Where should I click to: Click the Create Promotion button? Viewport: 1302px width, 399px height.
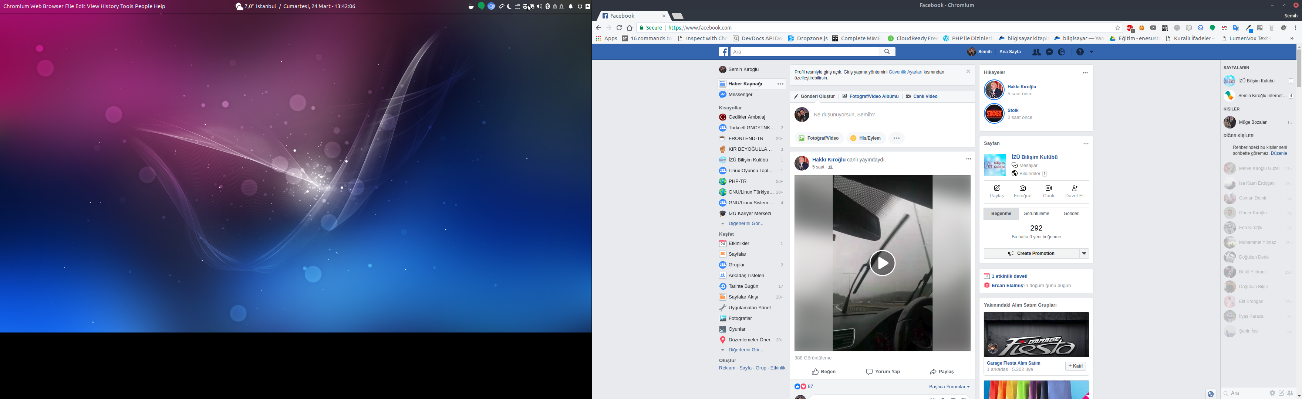point(1031,253)
